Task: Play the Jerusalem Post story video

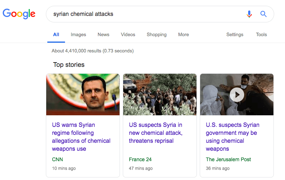Action: 237,95
